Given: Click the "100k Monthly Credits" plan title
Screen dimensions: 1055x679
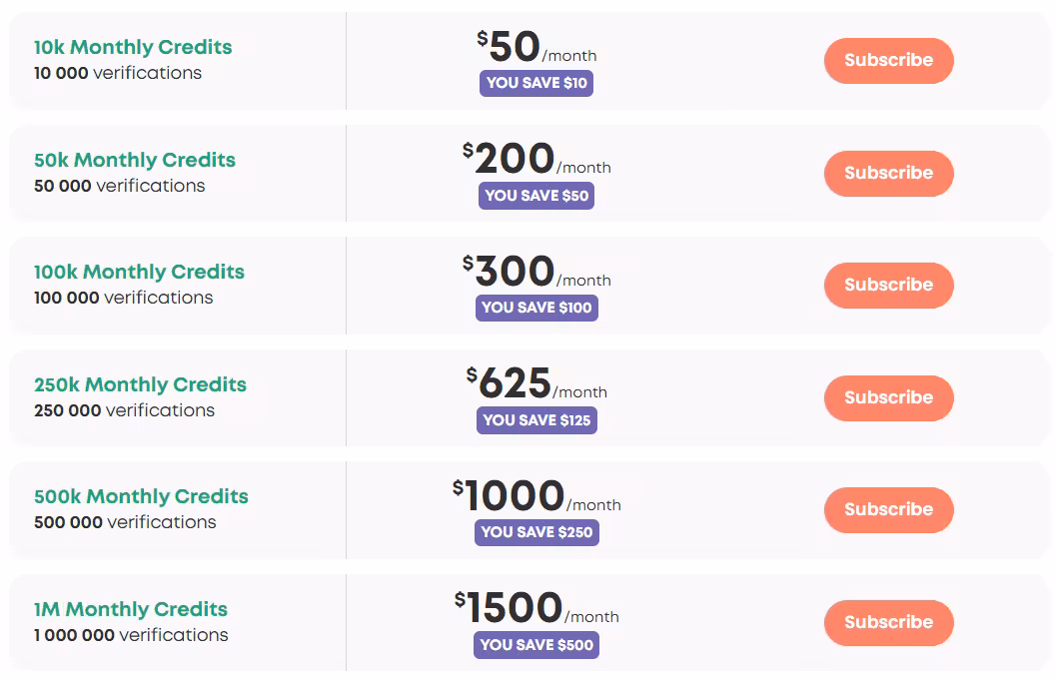Looking at the screenshot, I should [139, 272].
